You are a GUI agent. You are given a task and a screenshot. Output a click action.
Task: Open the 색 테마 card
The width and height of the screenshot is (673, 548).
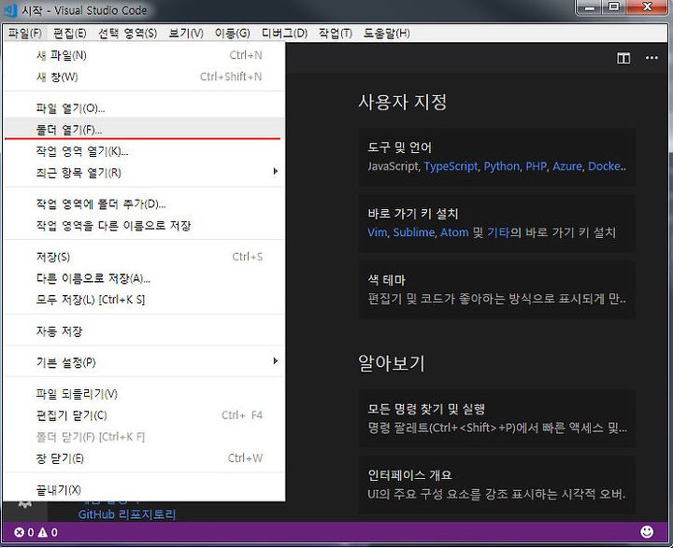point(496,289)
